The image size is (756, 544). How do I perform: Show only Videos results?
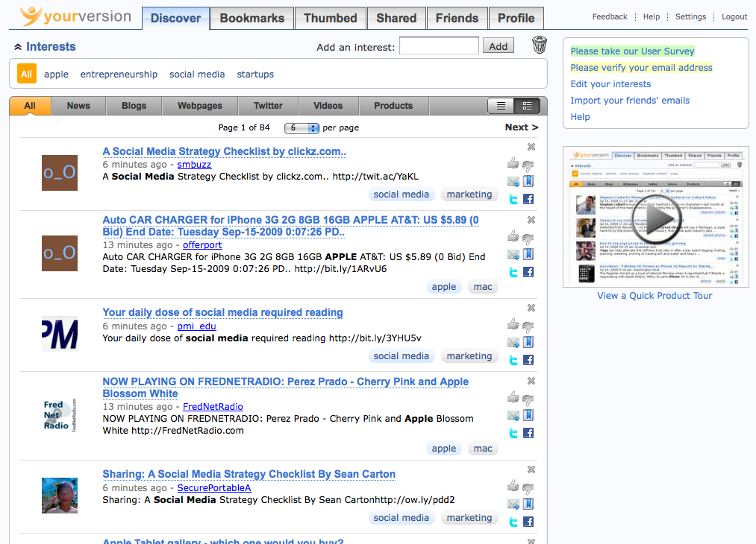pos(328,106)
